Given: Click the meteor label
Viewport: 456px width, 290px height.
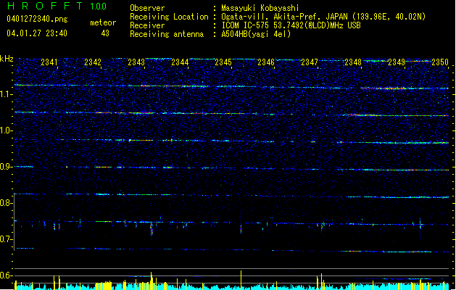Looking at the screenshot, I should click(103, 22).
